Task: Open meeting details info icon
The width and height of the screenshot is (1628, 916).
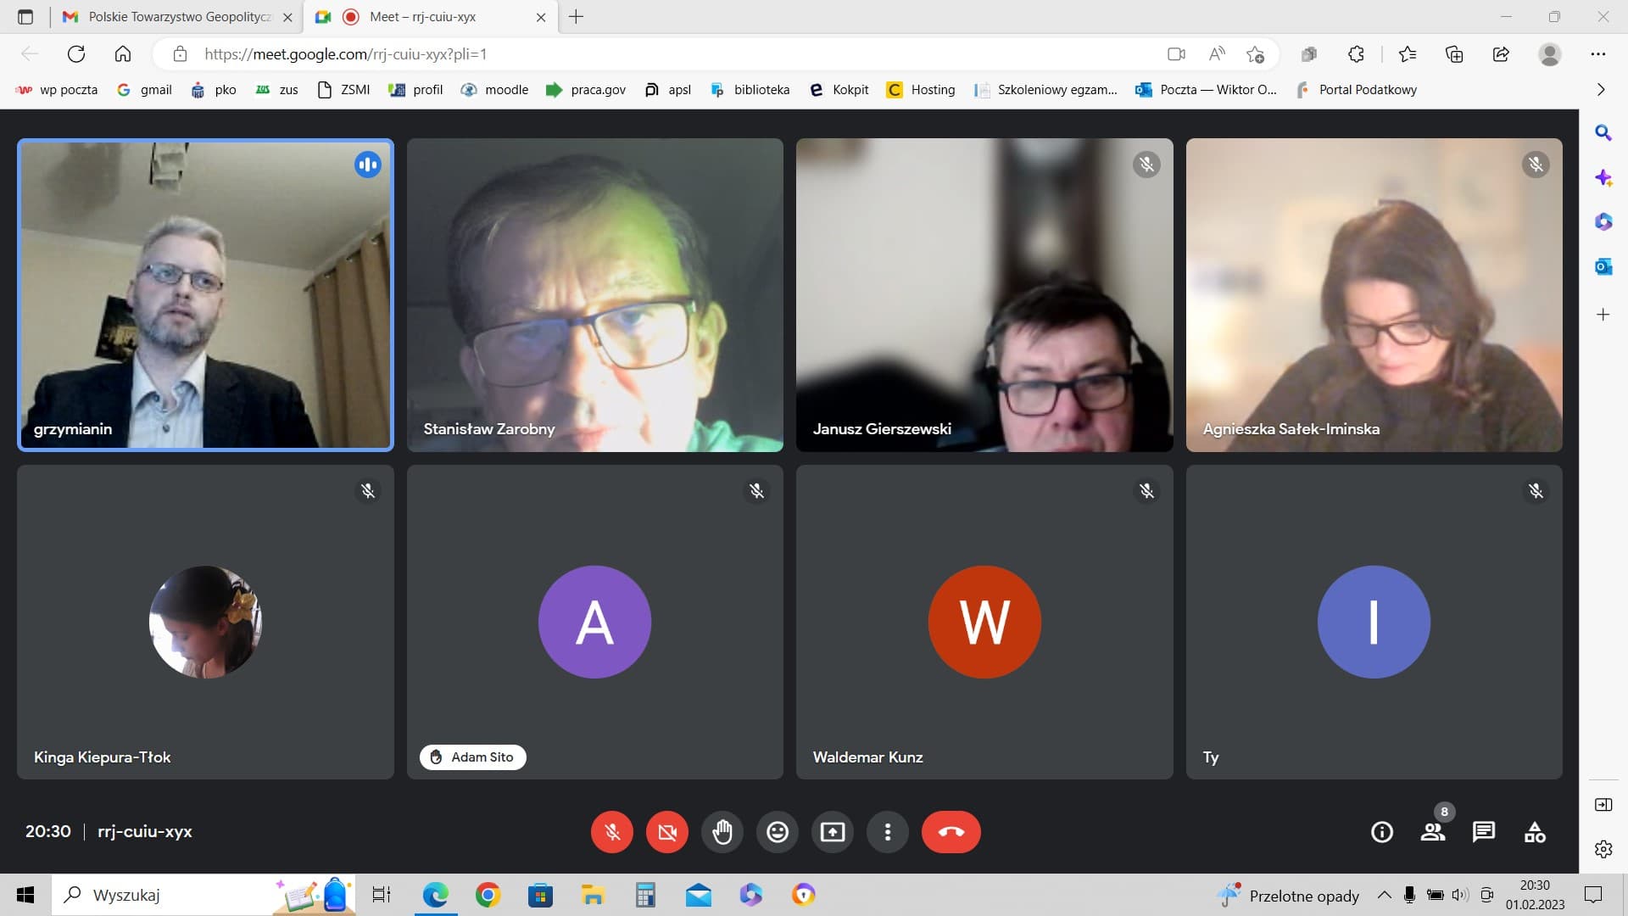Action: click(1381, 832)
